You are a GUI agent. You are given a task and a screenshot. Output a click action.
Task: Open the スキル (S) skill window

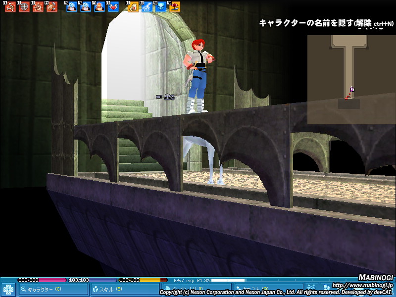pyautogui.click(x=125, y=290)
